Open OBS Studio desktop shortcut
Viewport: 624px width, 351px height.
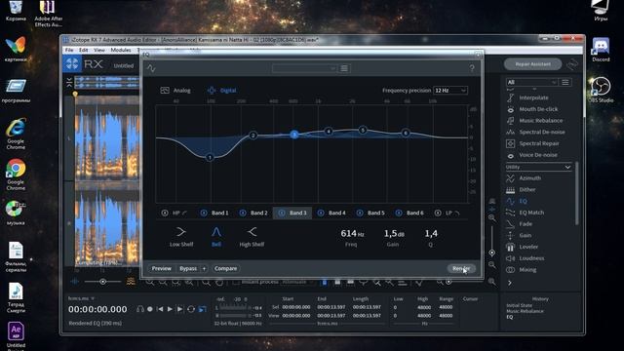click(601, 90)
